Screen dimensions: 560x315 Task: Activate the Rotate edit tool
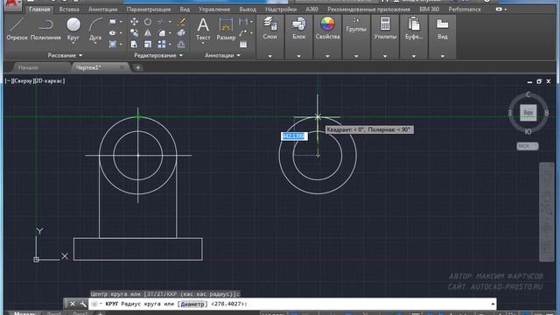[148, 22]
